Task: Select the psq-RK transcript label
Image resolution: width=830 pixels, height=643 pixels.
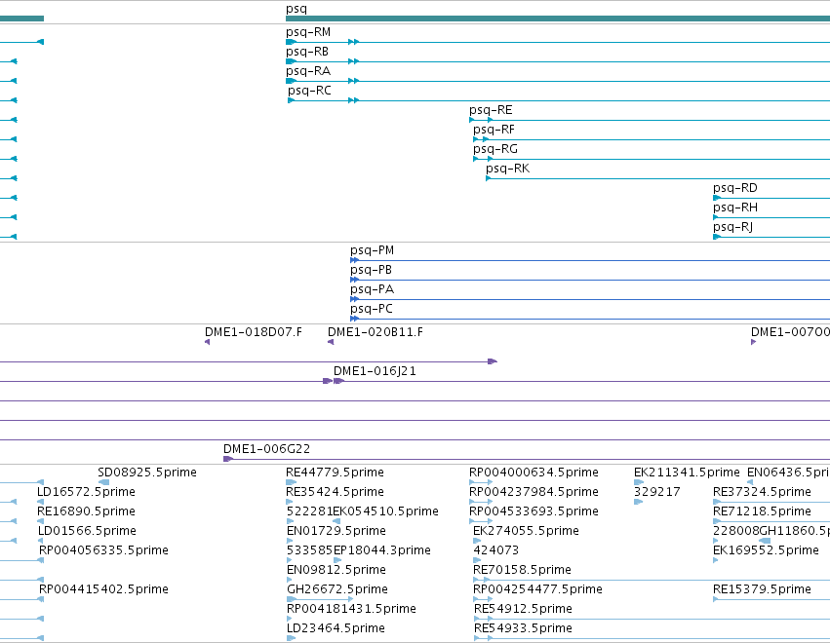Action: coord(507,169)
